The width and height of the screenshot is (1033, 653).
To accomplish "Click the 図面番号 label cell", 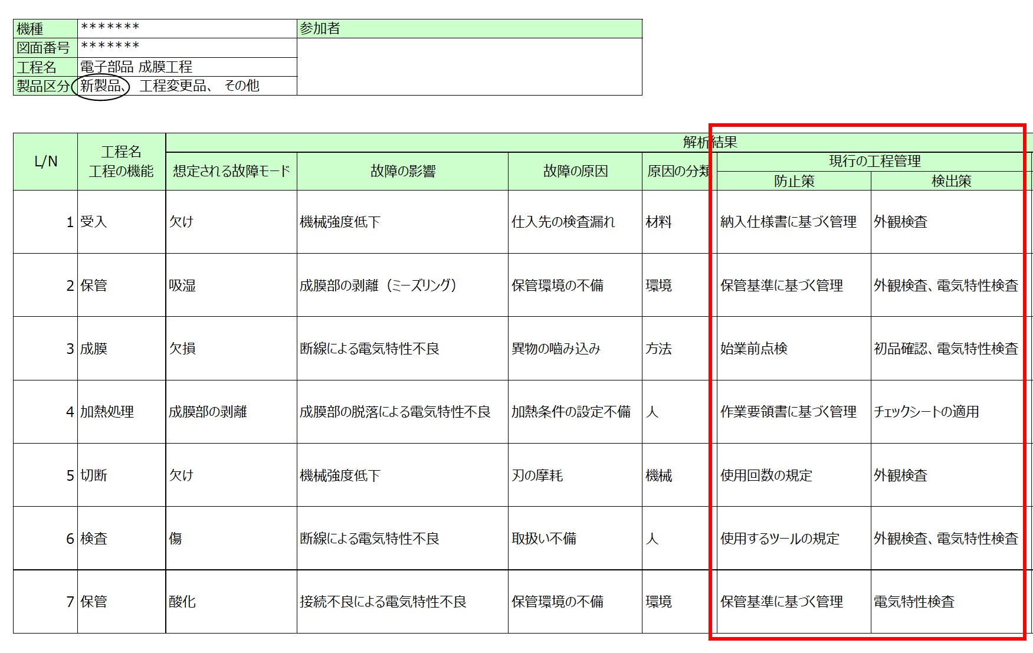I will (x=45, y=48).
